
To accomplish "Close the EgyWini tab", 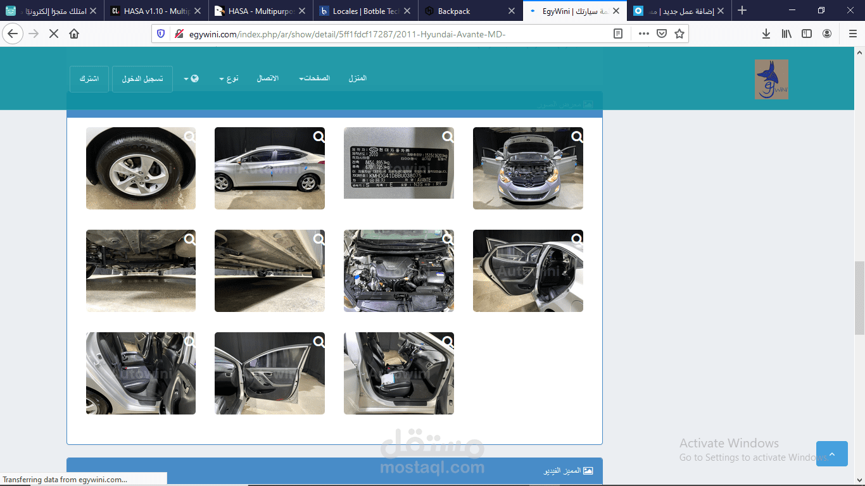I will point(617,11).
